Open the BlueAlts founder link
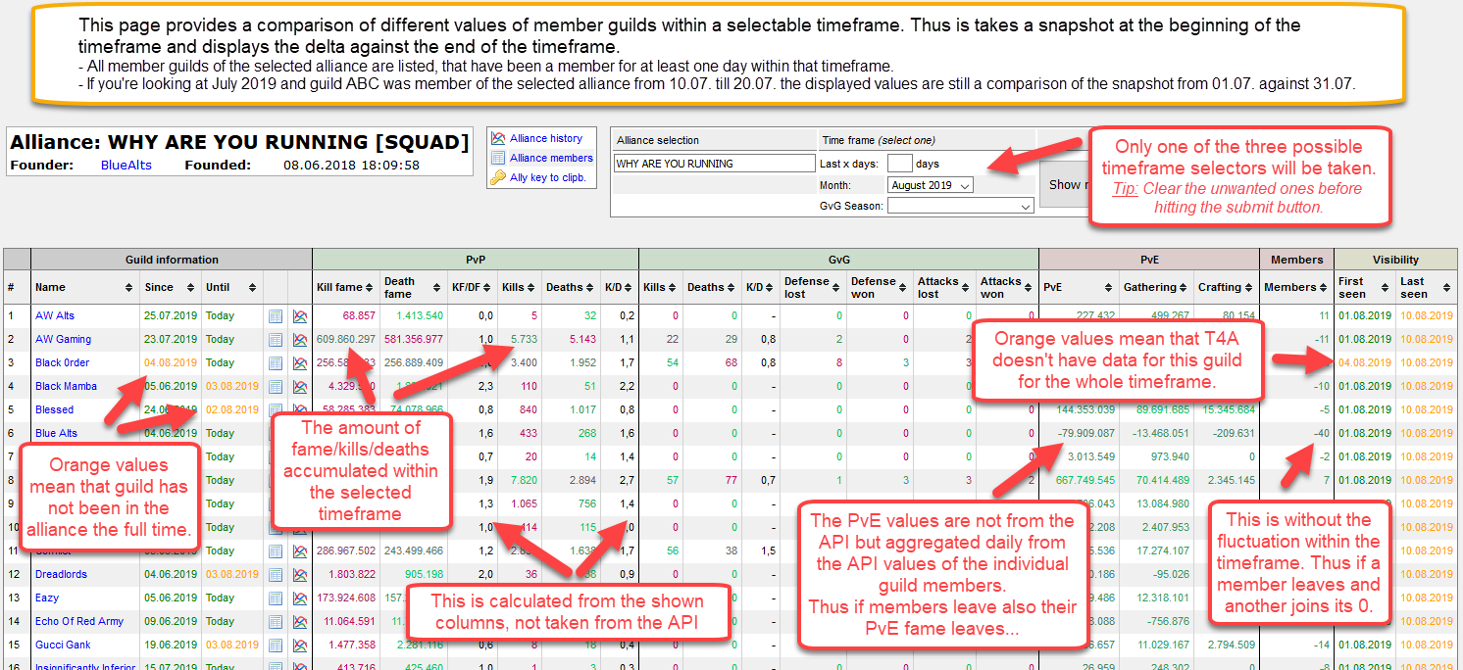This screenshot has height=670, width=1463. [126, 166]
